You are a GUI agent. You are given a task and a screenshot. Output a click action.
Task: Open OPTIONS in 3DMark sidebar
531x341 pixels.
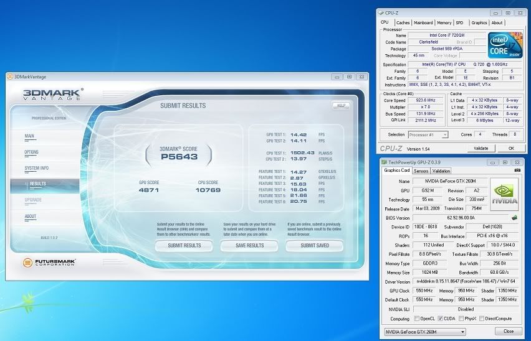click(31, 152)
